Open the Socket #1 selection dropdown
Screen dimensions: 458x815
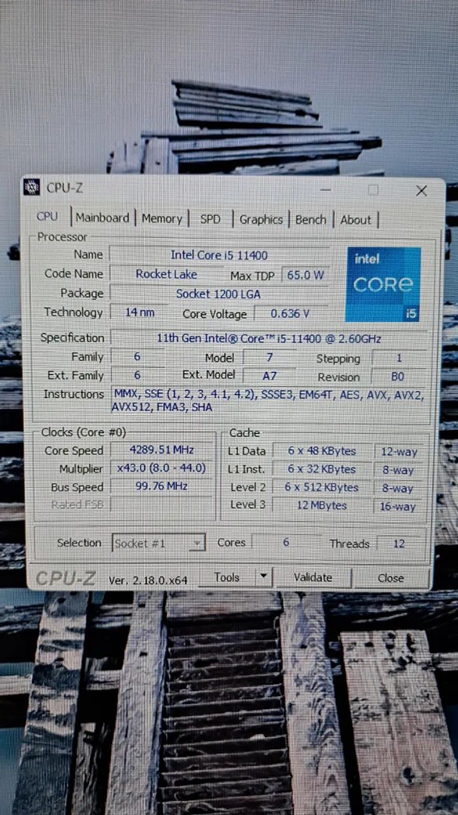(x=158, y=543)
